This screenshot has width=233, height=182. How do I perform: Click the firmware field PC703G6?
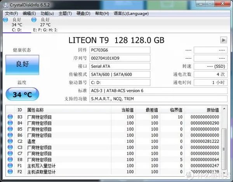coord(120,50)
